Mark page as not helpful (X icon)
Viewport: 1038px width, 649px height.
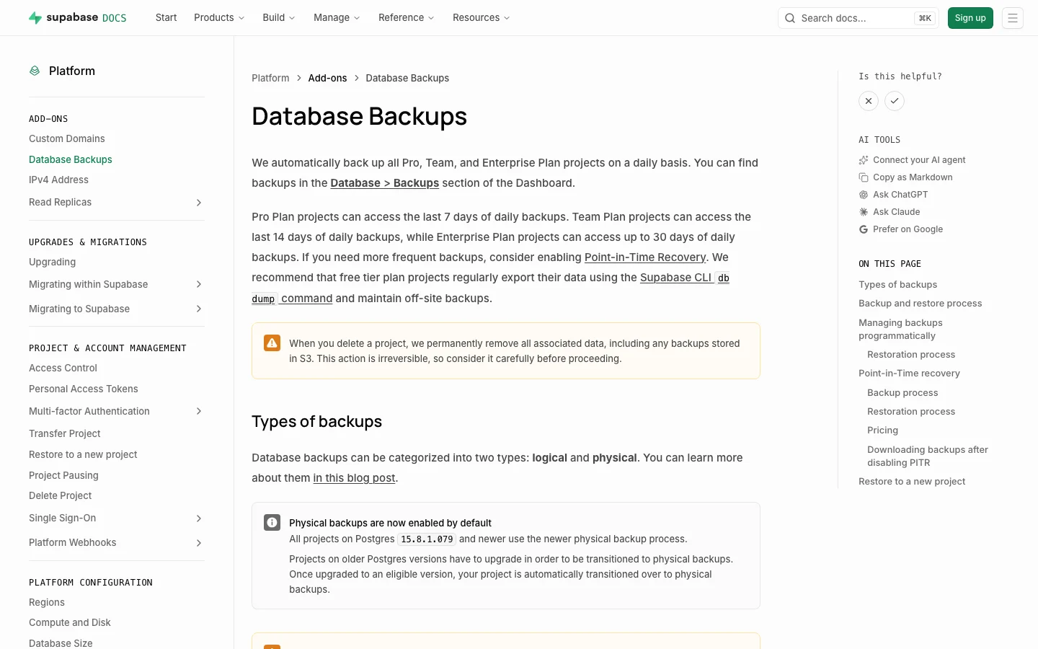pyautogui.click(x=869, y=101)
